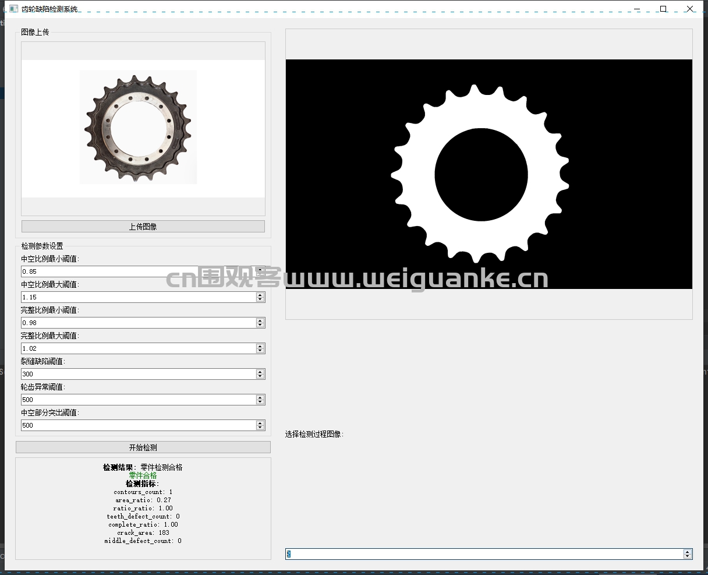Increase the 完整比例最小阈值 value with up arrow
The image size is (708, 575).
coord(260,320)
